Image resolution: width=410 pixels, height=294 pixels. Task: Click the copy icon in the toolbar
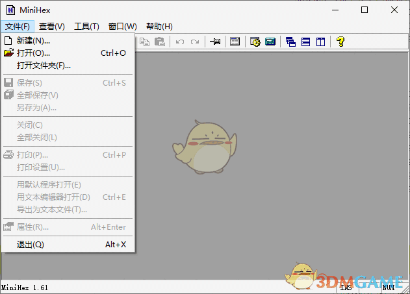(144, 42)
